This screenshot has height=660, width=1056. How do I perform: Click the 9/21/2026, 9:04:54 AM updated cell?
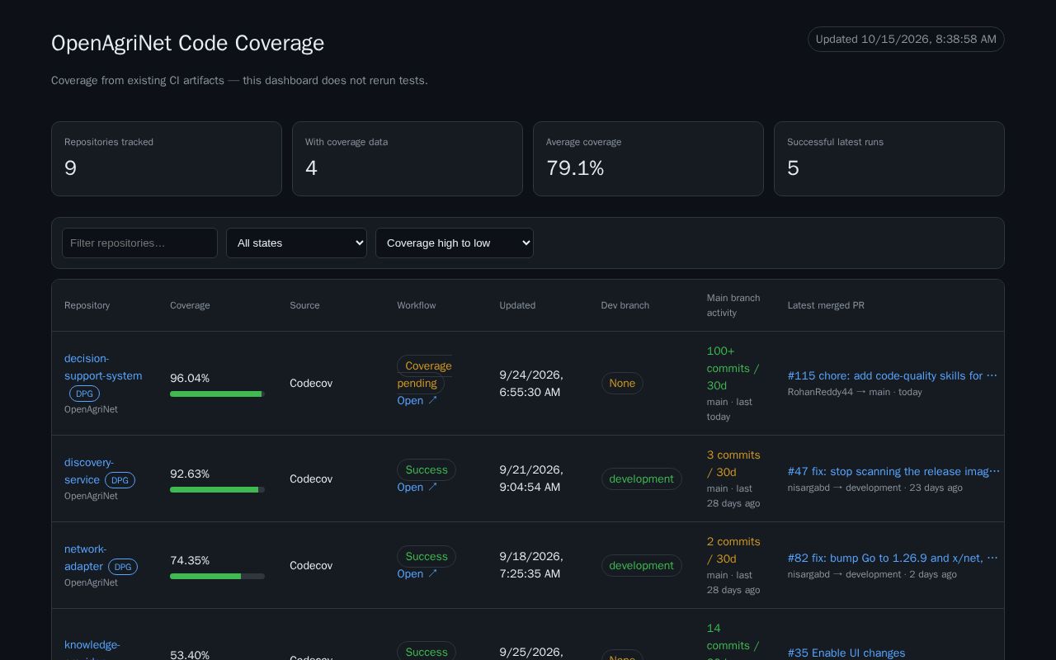pos(531,478)
